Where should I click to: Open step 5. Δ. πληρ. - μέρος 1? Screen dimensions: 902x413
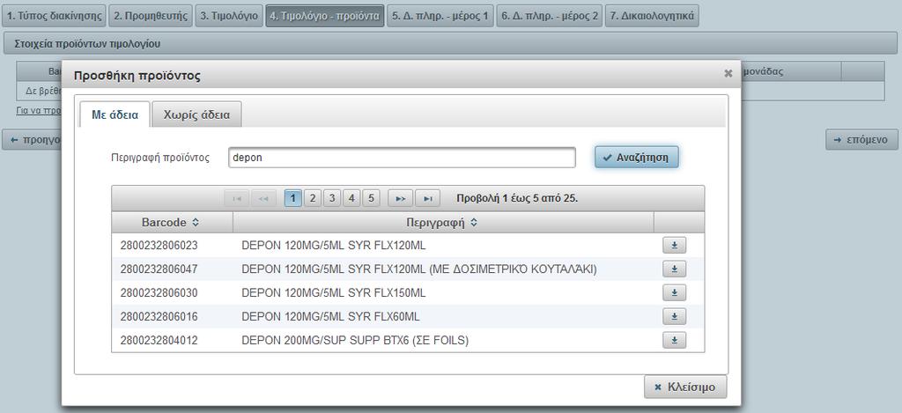[440, 16]
